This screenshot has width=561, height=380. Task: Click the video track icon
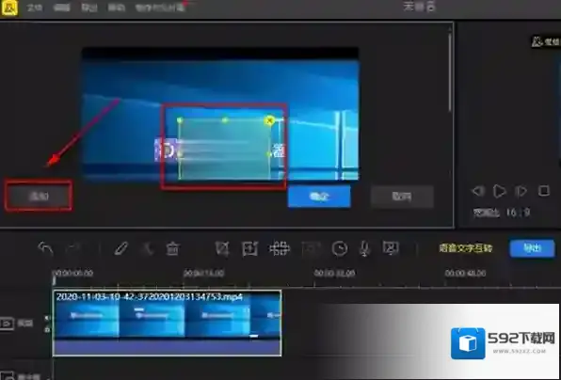tap(8, 324)
